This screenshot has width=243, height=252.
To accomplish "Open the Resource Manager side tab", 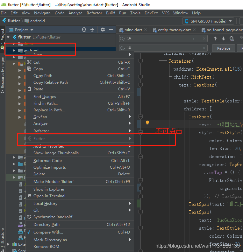I will coord(3,75).
